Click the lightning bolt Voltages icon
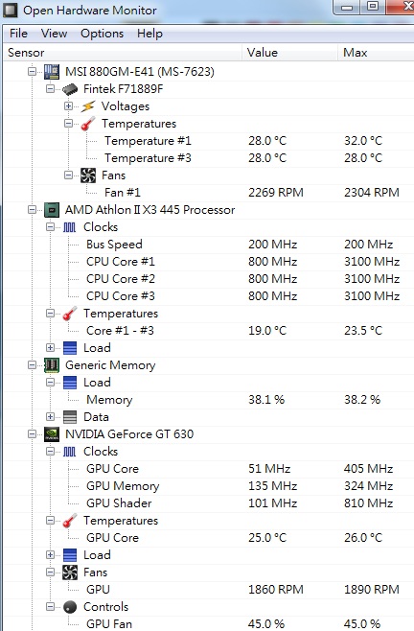This screenshot has height=631, width=414. point(88,106)
